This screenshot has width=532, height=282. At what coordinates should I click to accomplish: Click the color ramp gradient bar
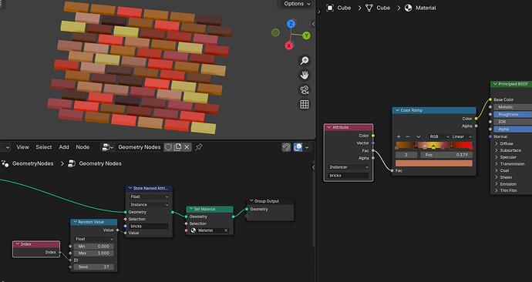[434, 146]
